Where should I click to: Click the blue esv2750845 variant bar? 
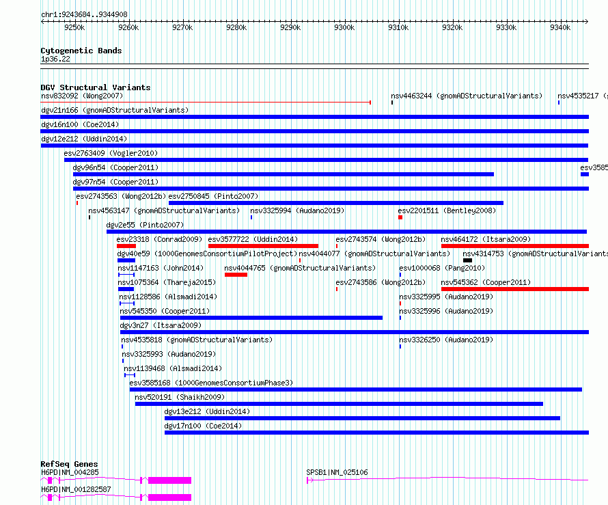[336, 203]
